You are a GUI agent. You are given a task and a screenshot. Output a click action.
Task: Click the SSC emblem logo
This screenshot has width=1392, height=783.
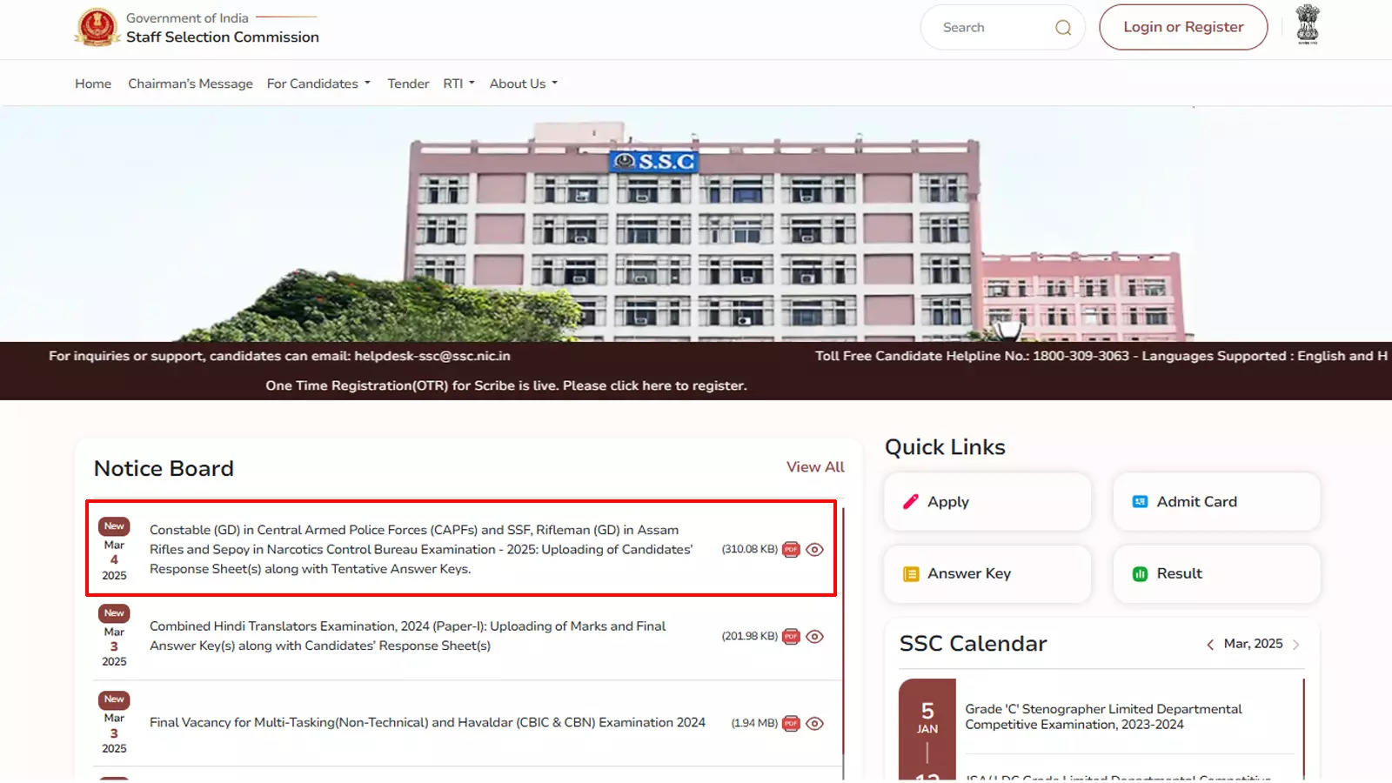(97, 27)
